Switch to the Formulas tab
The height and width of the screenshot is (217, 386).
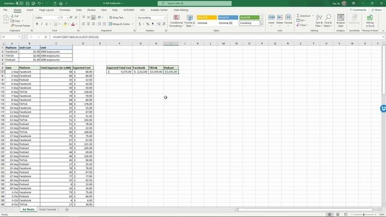click(x=65, y=10)
